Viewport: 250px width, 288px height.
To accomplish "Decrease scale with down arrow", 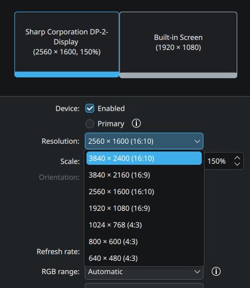I will 237,164.
